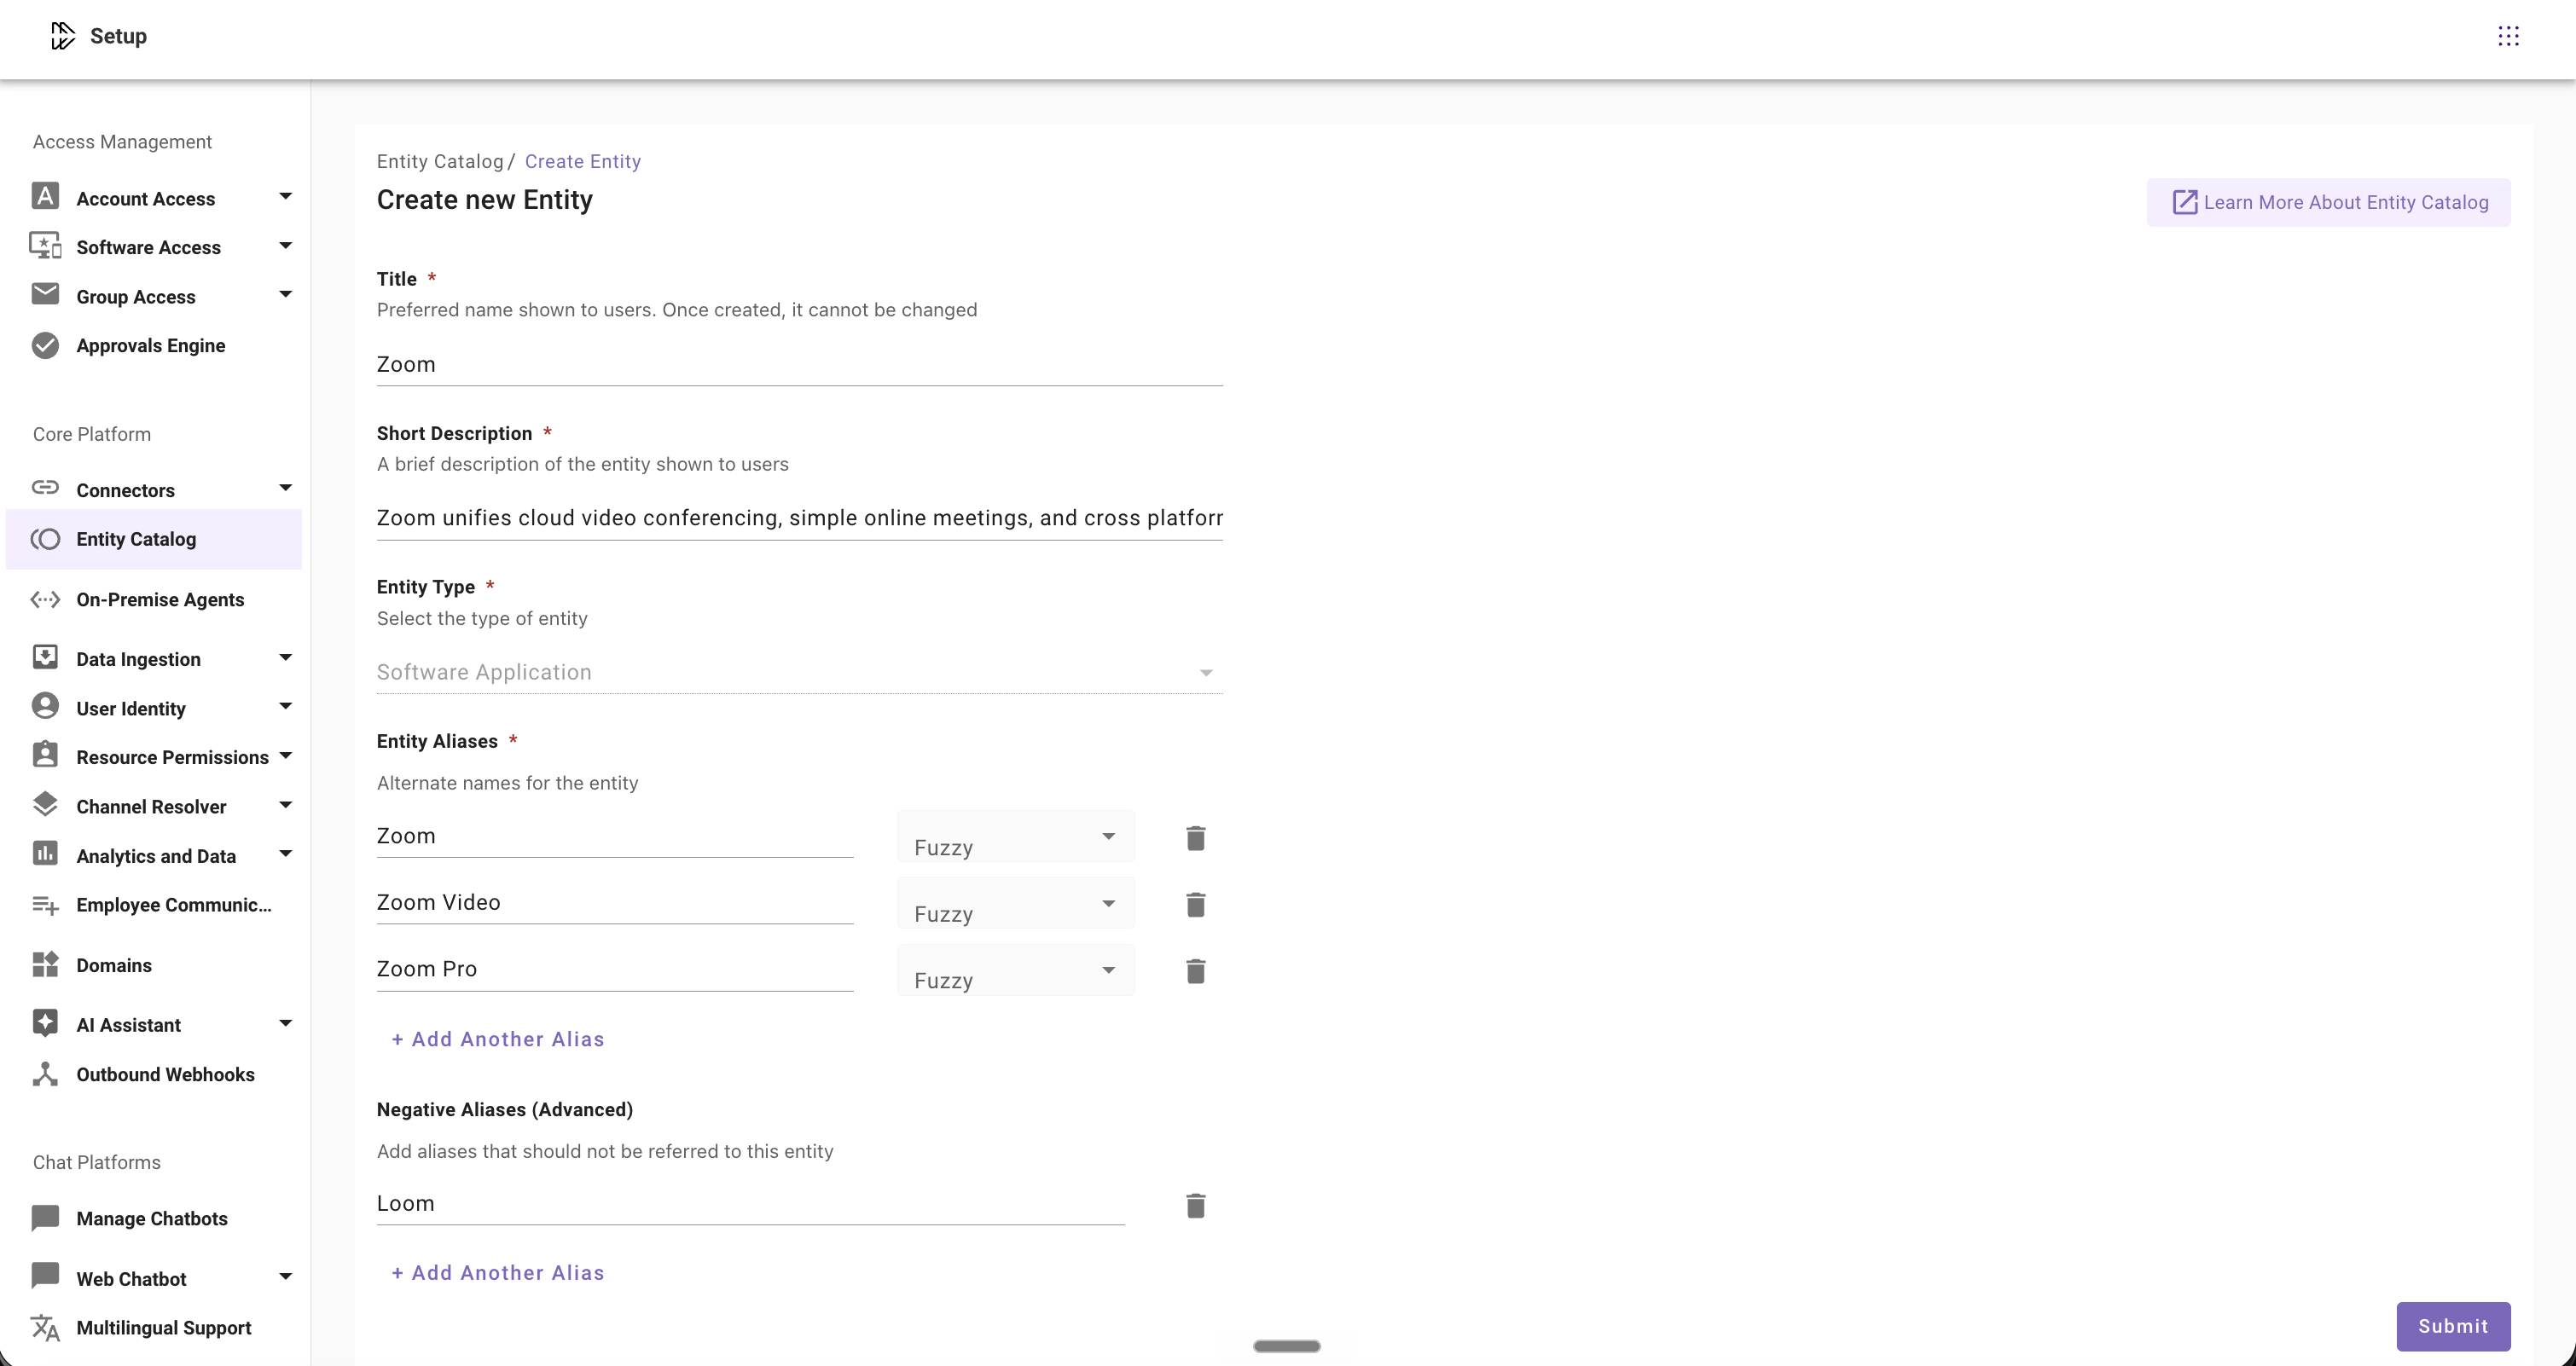The width and height of the screenshot is (2576, 1366).
Task: Delete the Zoom Video alias row
Action: click(x=1195, y=905)
